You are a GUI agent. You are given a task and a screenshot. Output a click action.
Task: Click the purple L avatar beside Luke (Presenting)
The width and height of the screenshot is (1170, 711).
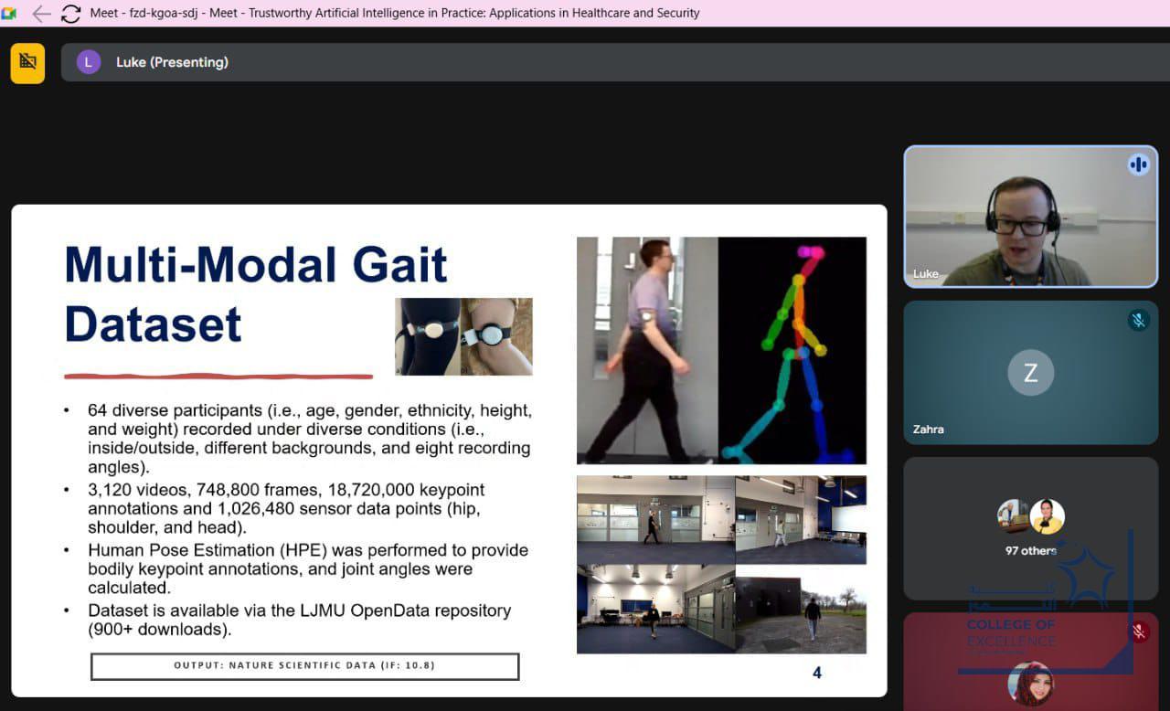[x=89, y=62]
